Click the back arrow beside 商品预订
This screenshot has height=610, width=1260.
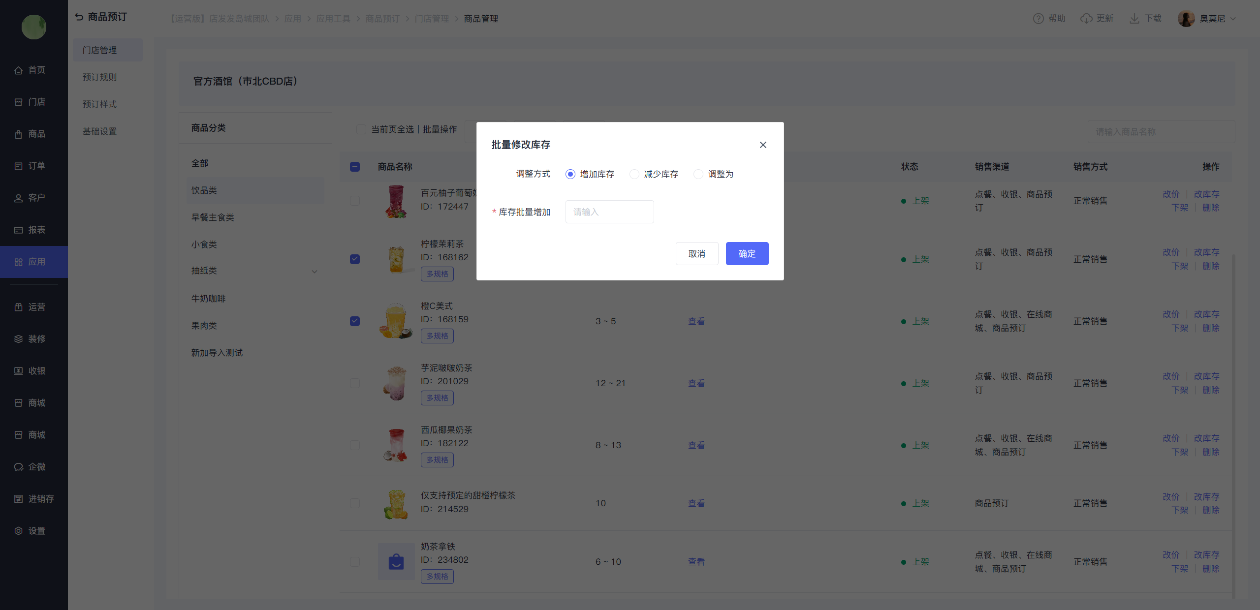[x=79, y=17]
